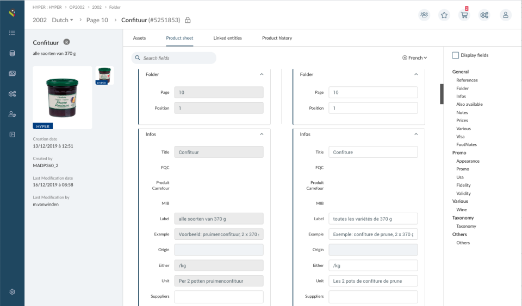Open the French language dropdown
The image size is (522, 306).
pos(415,58)
